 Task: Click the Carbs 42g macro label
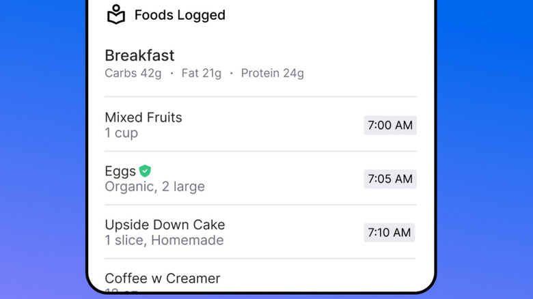click(x=133, y=73)
